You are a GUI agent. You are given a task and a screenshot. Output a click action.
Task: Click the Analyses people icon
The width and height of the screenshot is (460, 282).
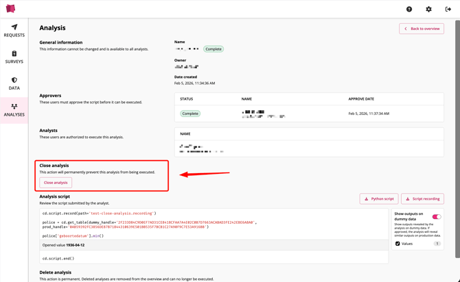[14, 107]
